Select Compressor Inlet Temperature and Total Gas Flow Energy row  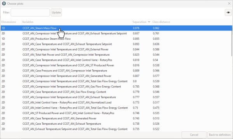point(116,81)
